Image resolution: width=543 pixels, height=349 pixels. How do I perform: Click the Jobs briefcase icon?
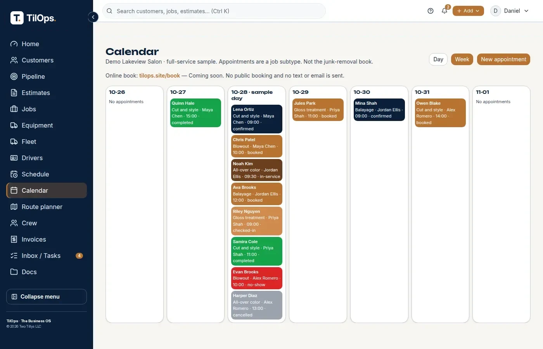point(14,109)
